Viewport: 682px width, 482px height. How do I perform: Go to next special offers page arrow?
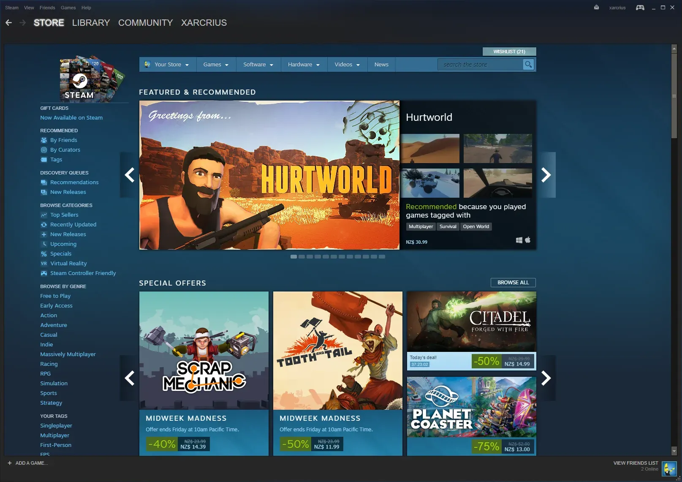[x=546, y=378]
